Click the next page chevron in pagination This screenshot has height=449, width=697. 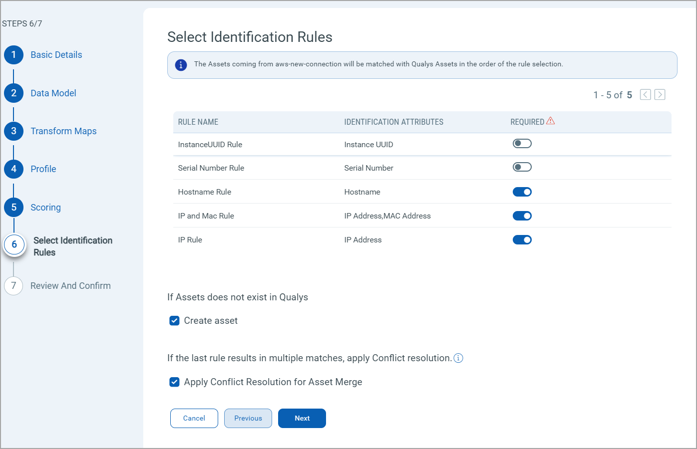coord(660,94)
